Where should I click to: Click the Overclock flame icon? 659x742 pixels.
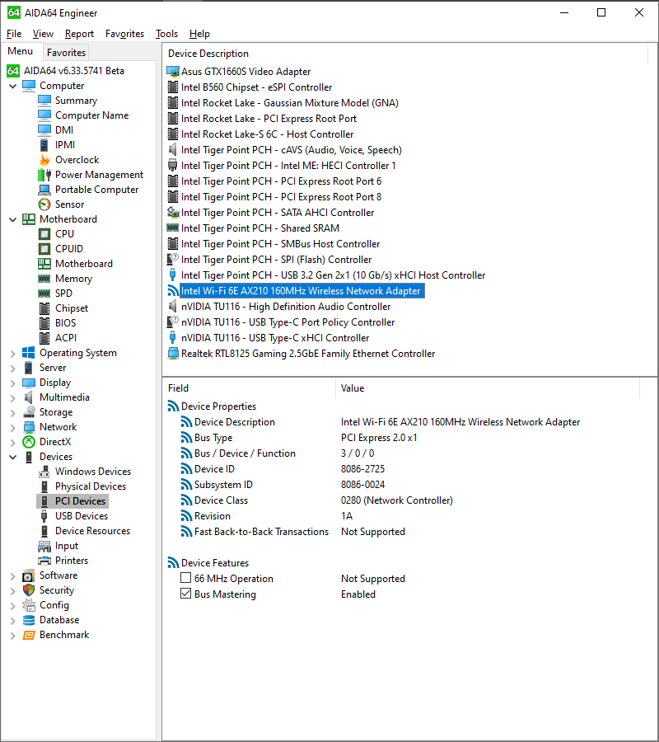point(44,160)
